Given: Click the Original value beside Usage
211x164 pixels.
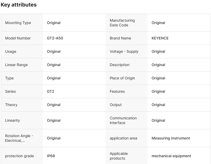Looking at the screenshot, I should tap(54, 51).
